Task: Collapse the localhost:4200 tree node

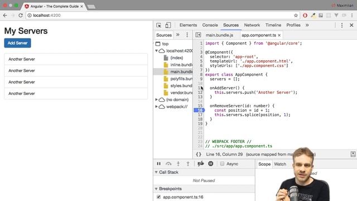Action: [x=156, y=51]
